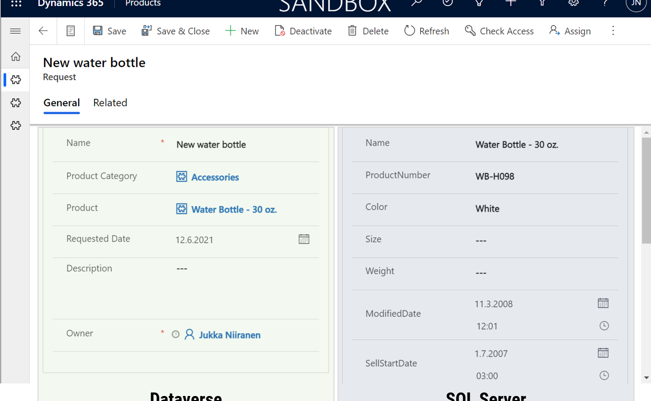
Task: Select the third puzzle sidebar entity
Action: pyautogui.click(x=16, y=126)
